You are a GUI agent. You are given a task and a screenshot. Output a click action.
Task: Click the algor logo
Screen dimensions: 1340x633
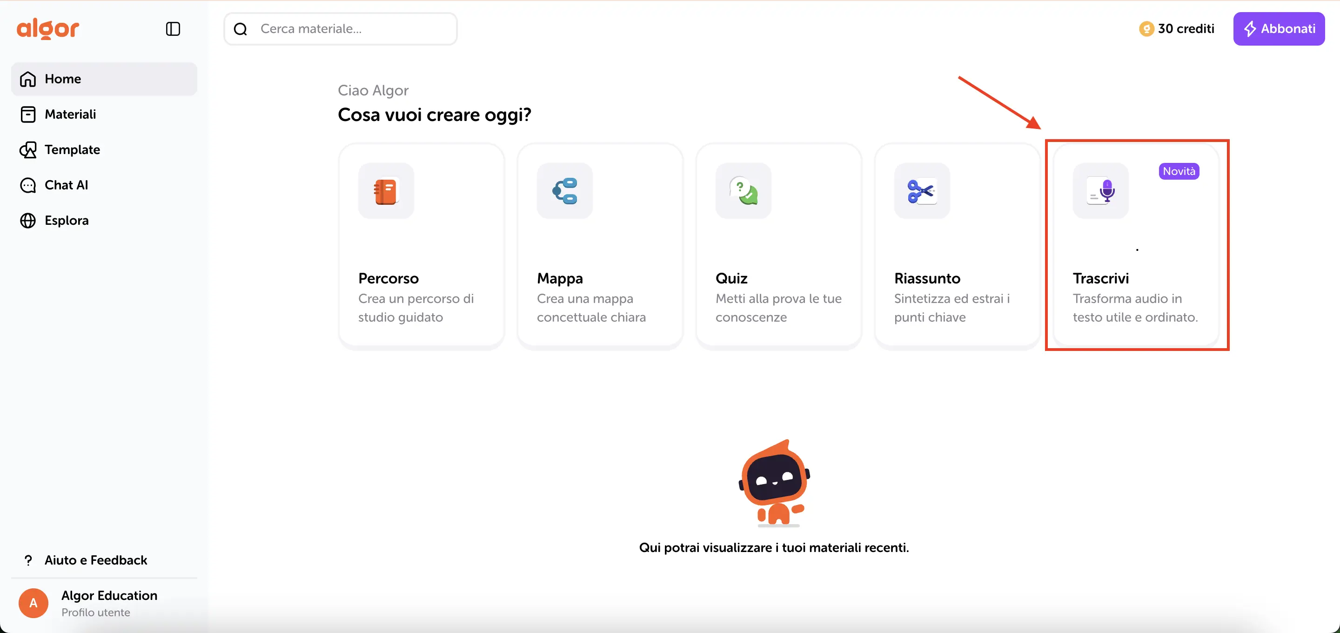(48, 29)
